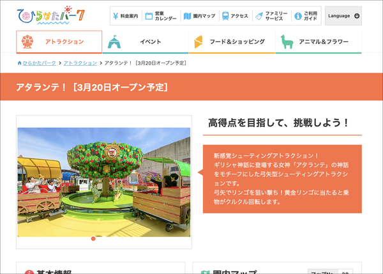This screenshot has width=383, height=274.
Task: Click the circus tent icon for events
Action: click(x=113, y=42)
